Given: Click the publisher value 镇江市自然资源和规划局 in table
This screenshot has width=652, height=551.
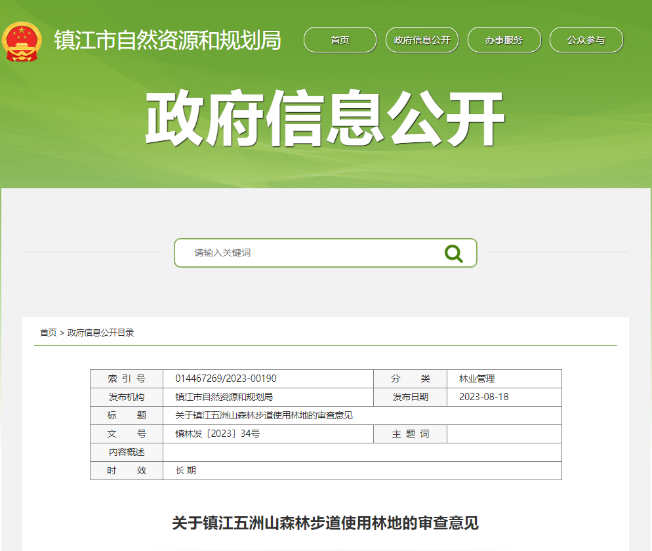Looking at the screenshot, I should click(224, 397).
